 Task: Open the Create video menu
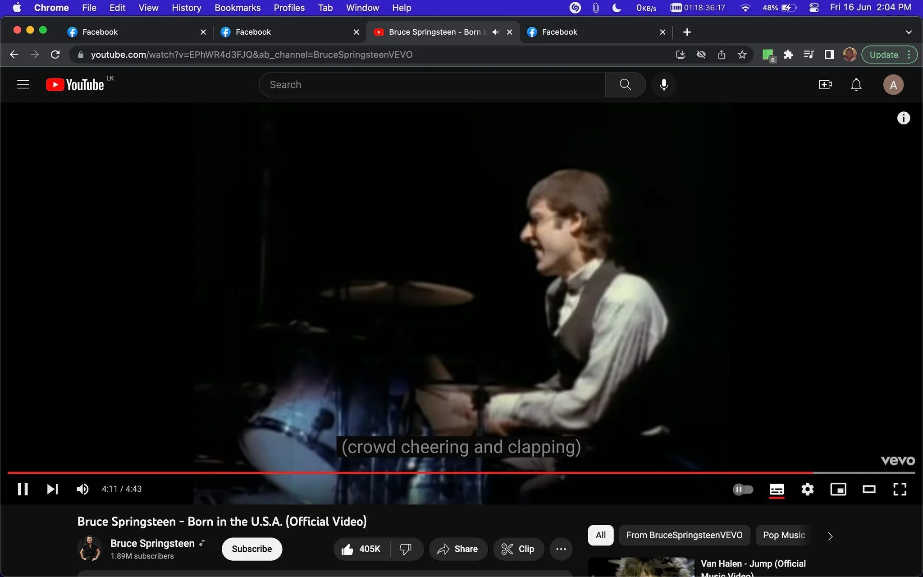(x=825, y=85)
